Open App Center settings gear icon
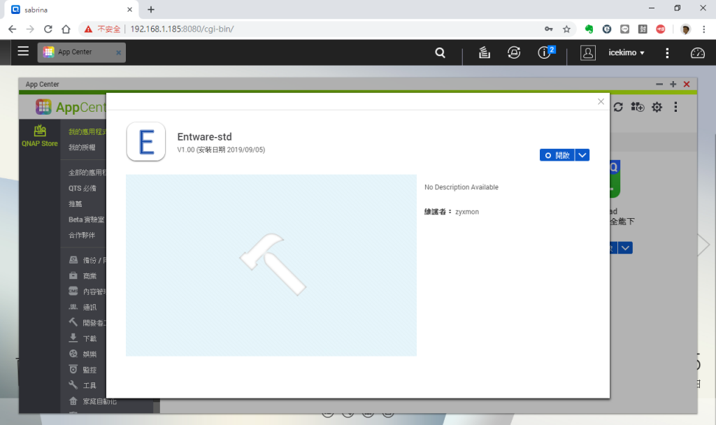 (657, 107)
